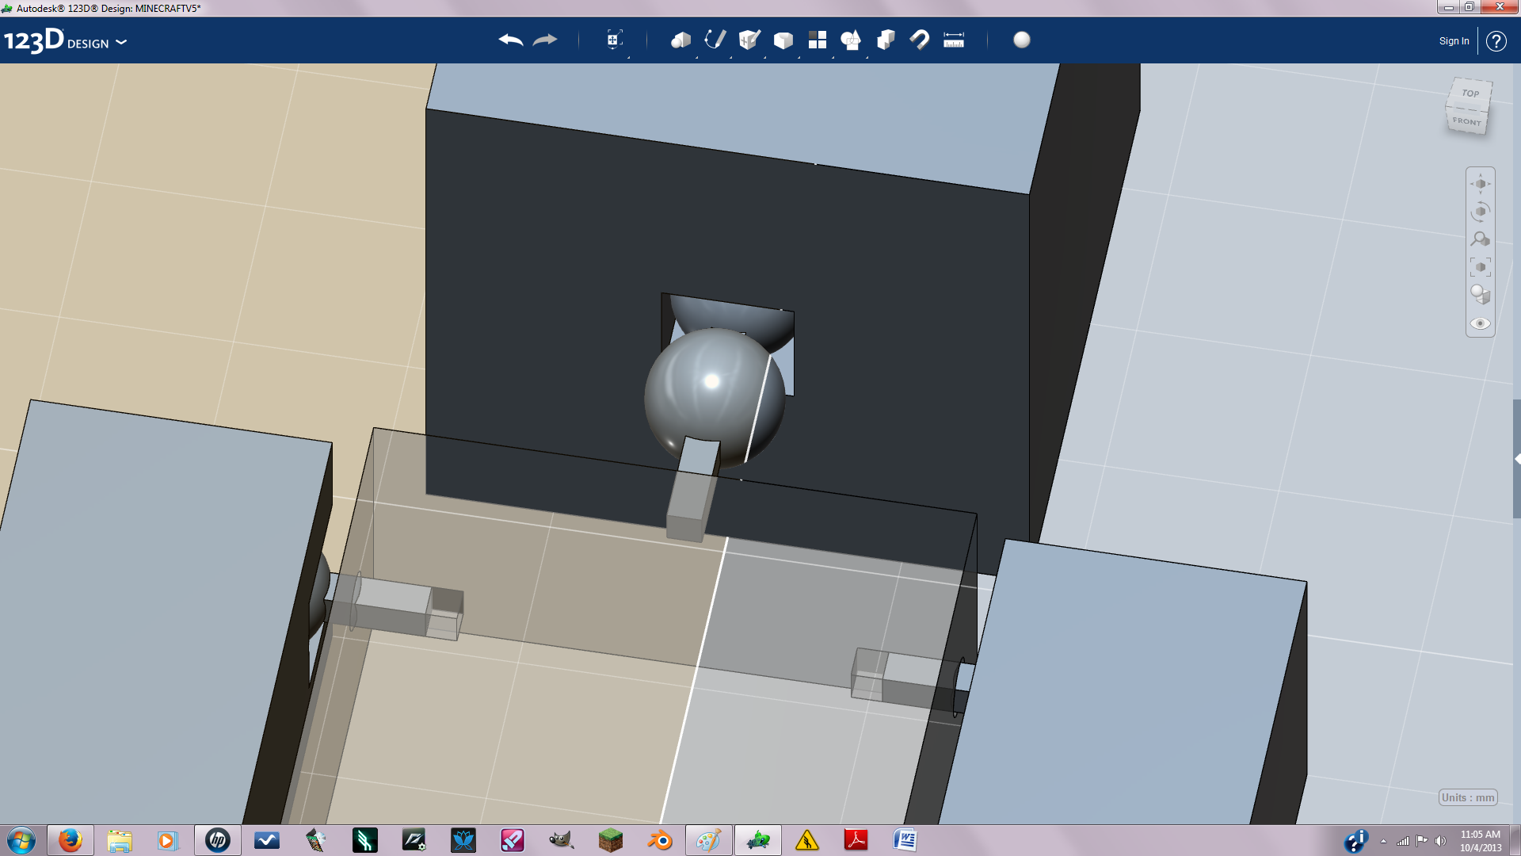1521x856 pixels.
Task: Open the Construct tool menu
Action: click(749, 40)
